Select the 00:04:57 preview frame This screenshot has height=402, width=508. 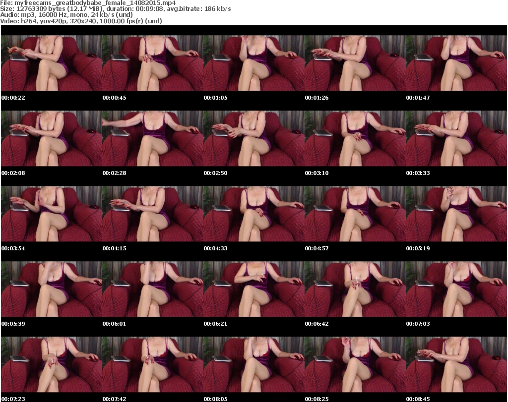pos(355,214)
